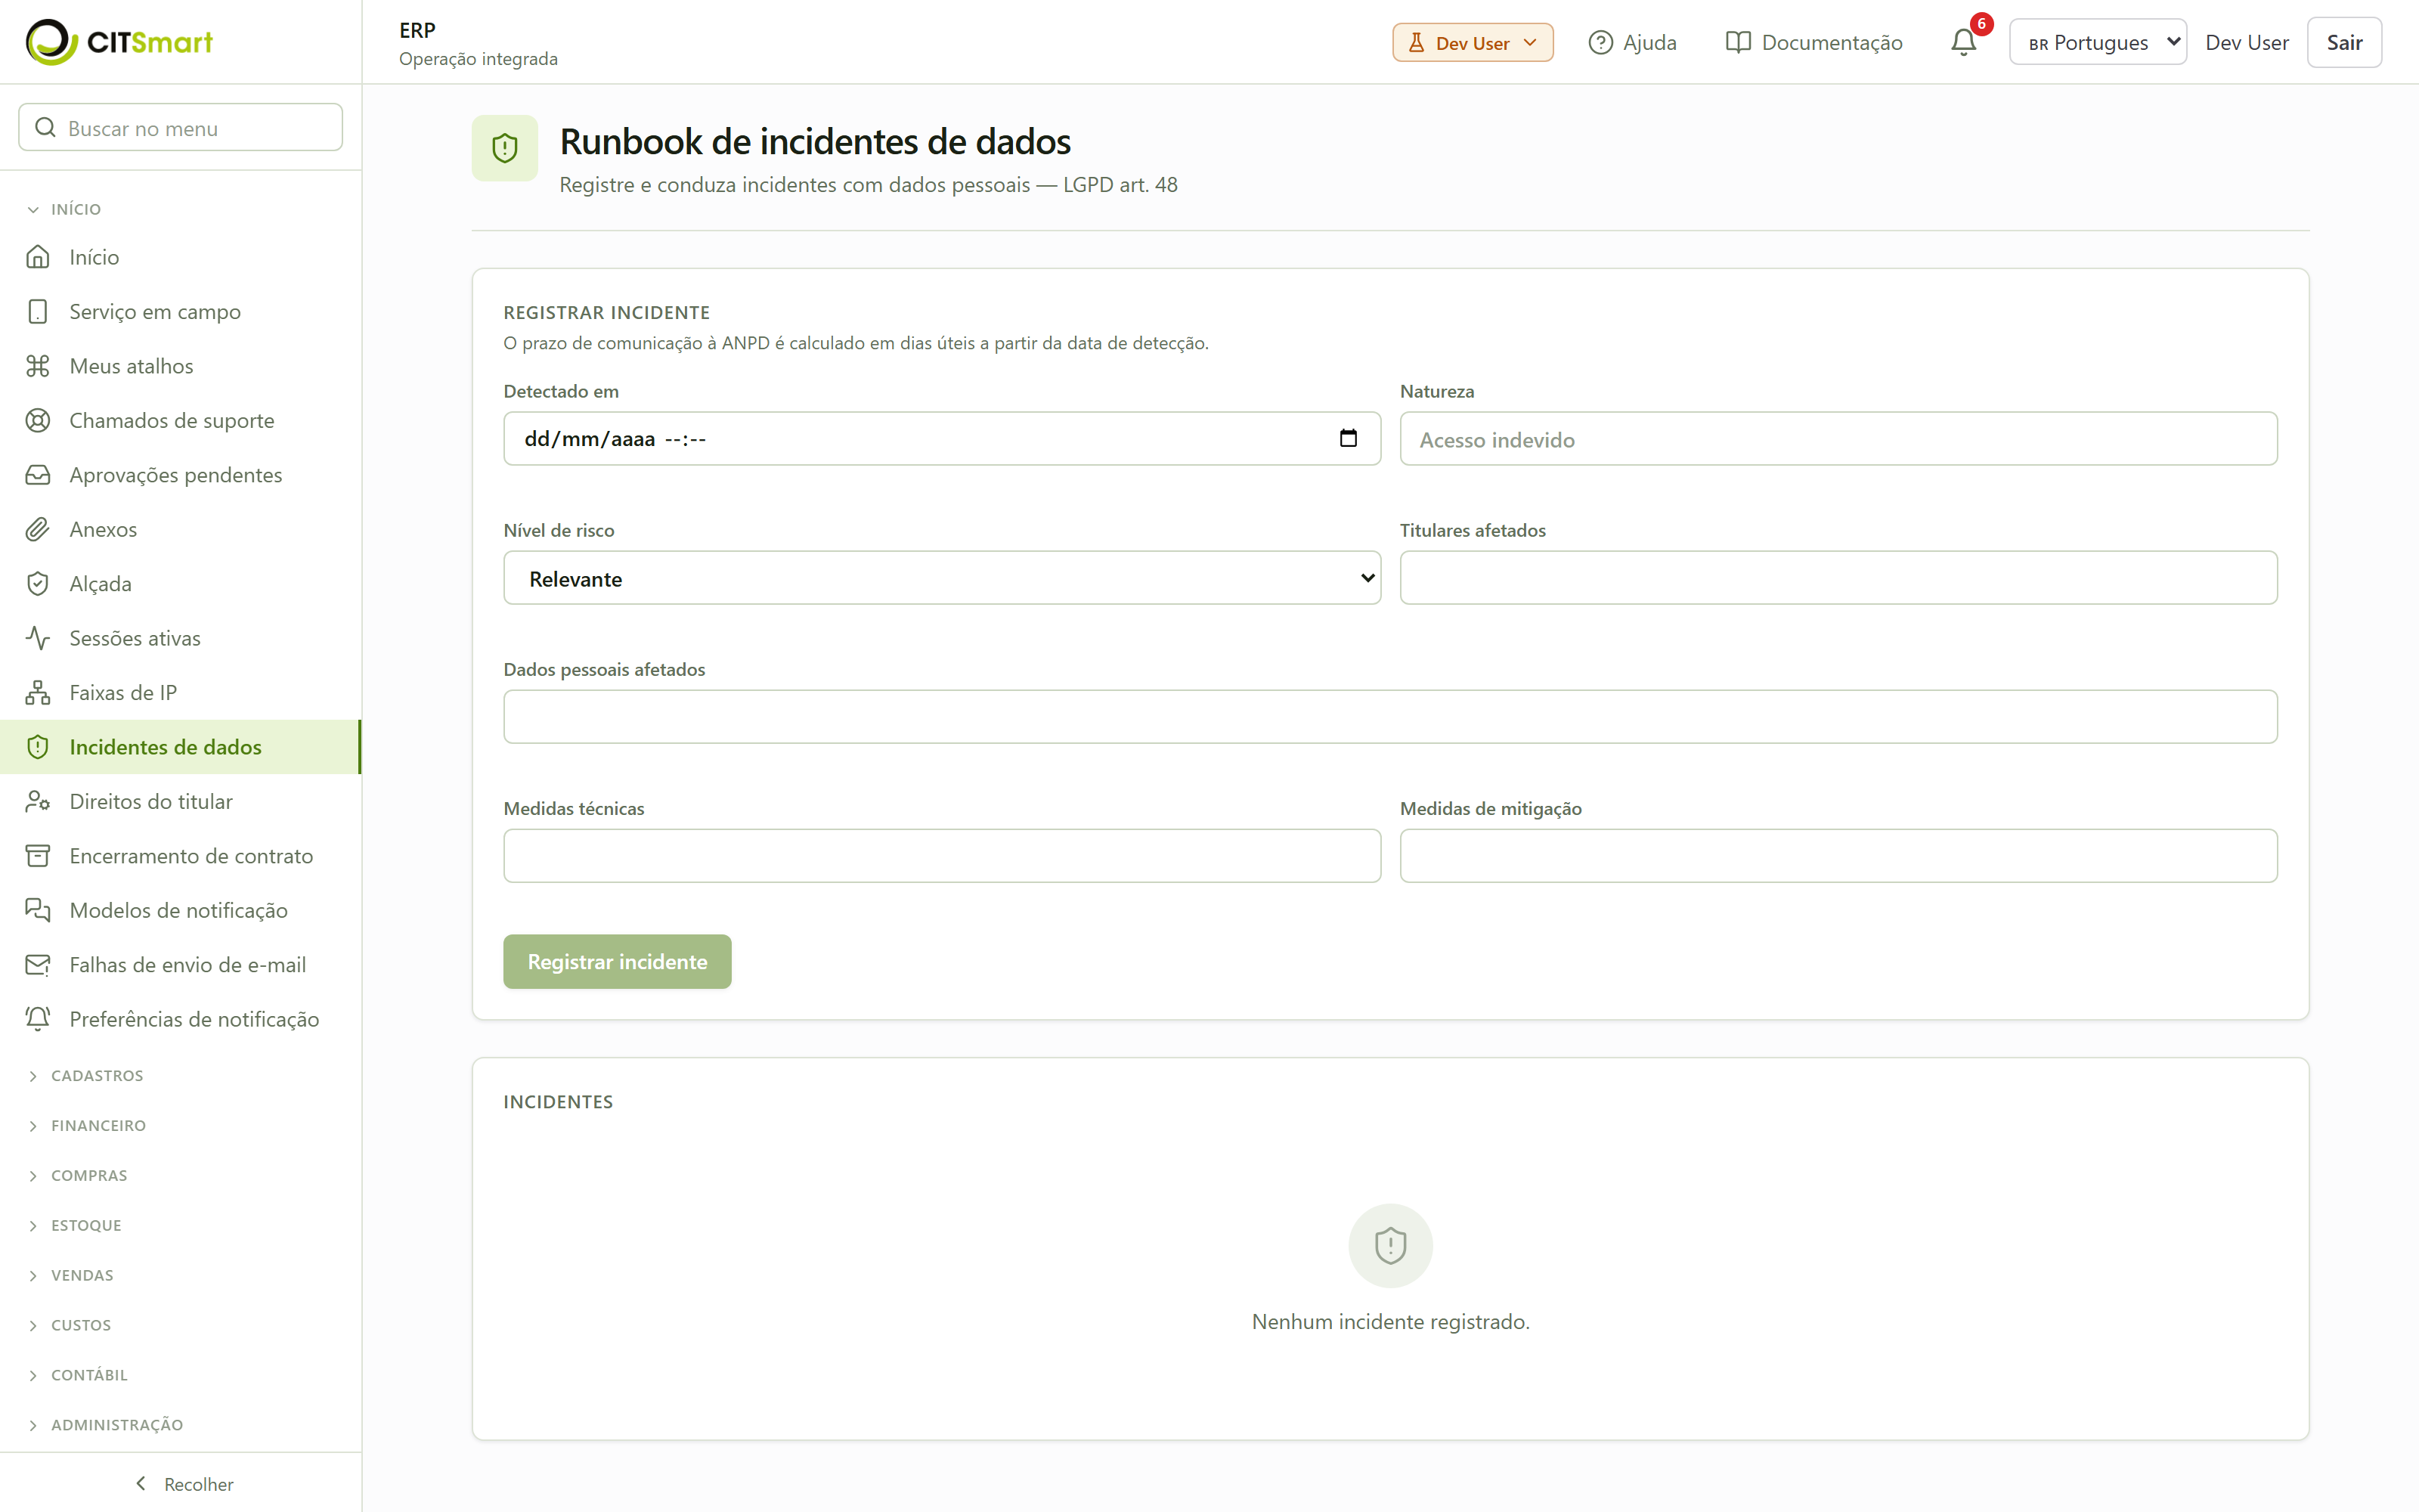Expand the ADMINISTRAÇÃO section
The width and height of the screenshot is (2419, 1512).
pos(106,1425)
